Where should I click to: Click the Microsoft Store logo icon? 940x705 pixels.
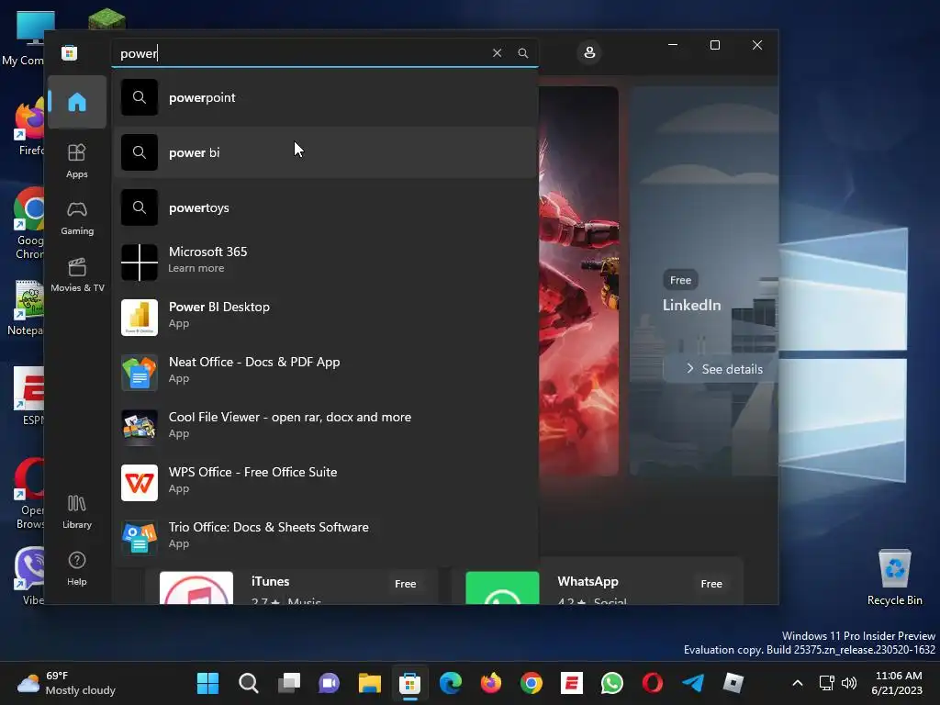point(70,52)
